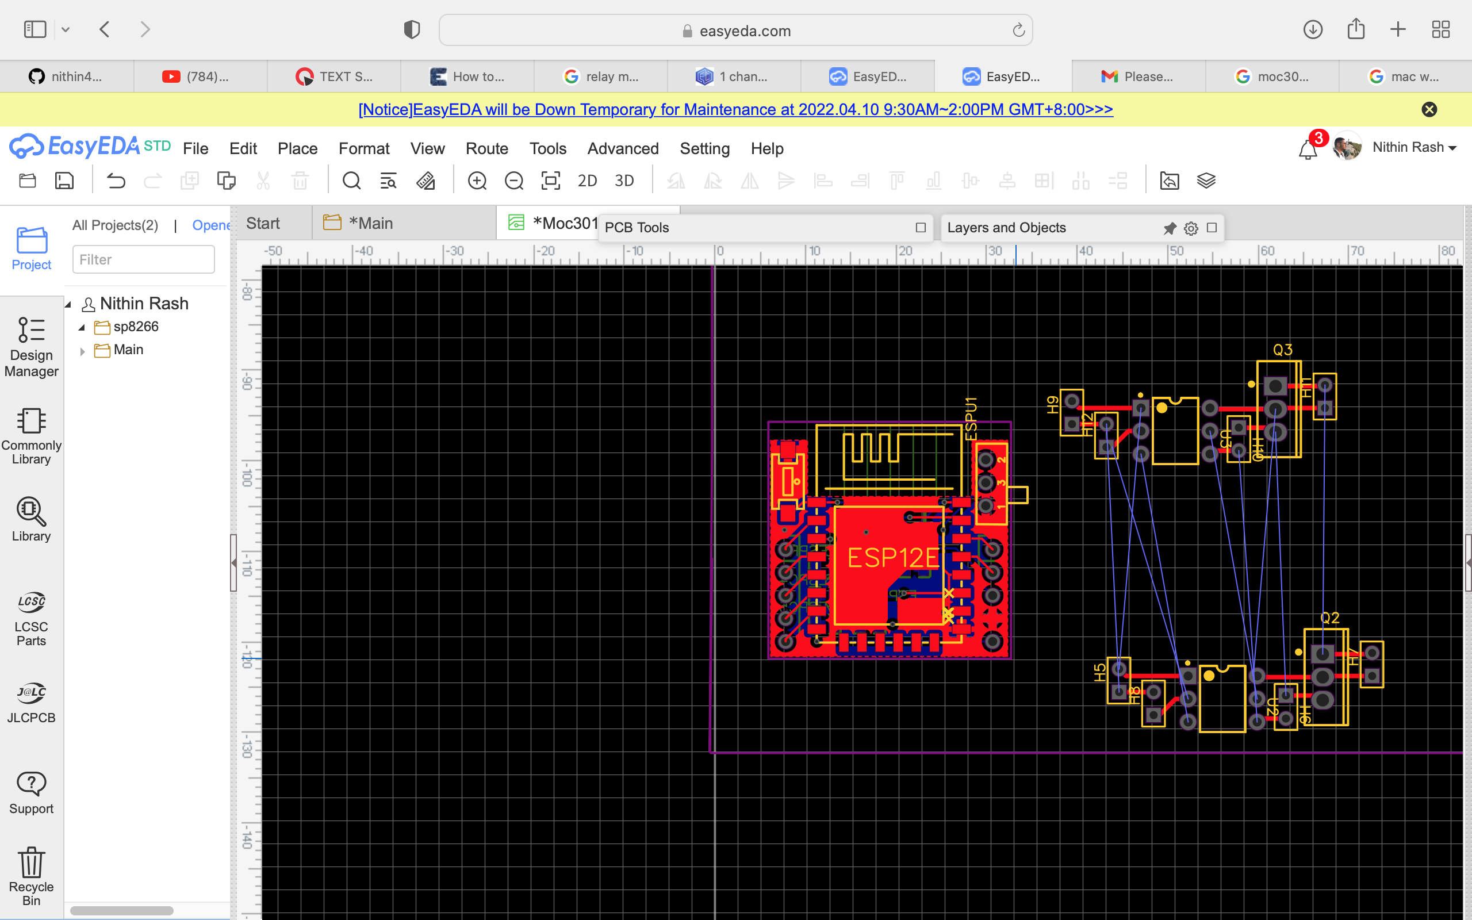Image resolution: width=1472 pixels, height=920 pixels.
Task: Select the Opened projects filter
Action: 211,226
